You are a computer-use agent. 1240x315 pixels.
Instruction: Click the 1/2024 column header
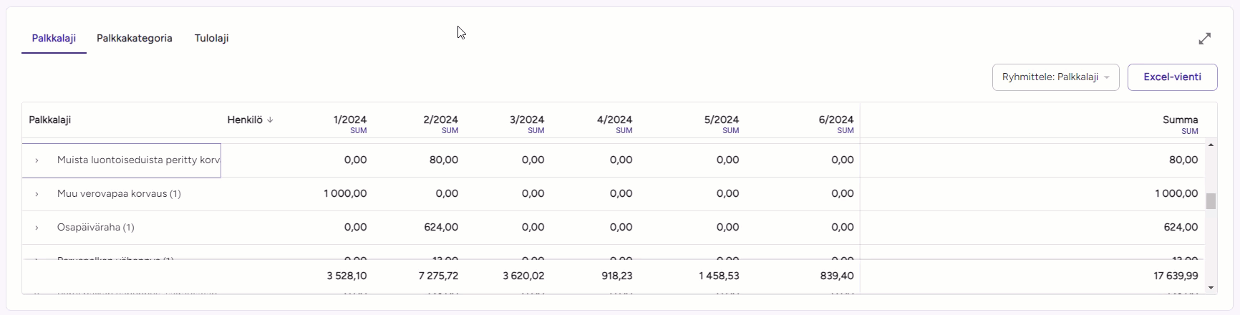(349, 120)
